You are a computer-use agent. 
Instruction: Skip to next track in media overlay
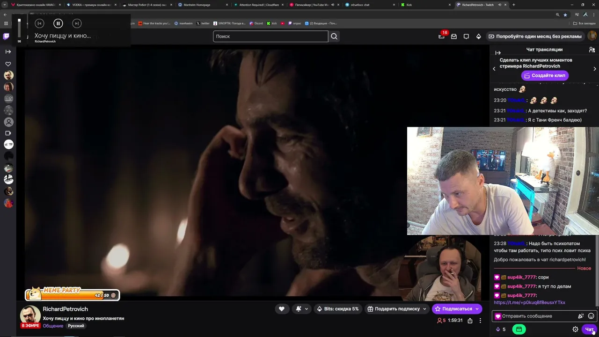click(x=77, y=23)
